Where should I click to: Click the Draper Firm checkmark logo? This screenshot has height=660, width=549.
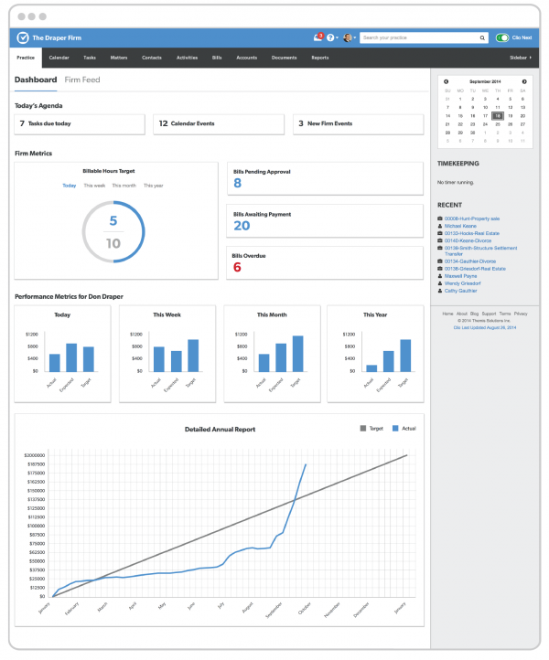tap(23, 37)
